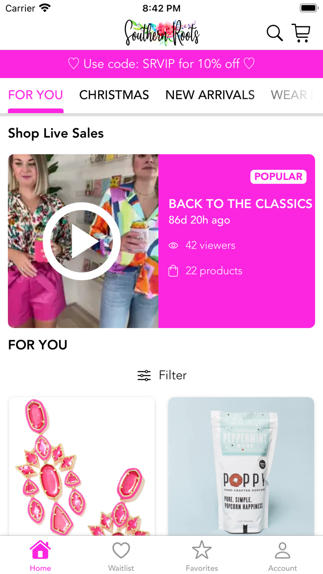Switch to the NEW ARRIVALS tab
The height and width of the screenshot is (574, 323).
click(210, 95)
